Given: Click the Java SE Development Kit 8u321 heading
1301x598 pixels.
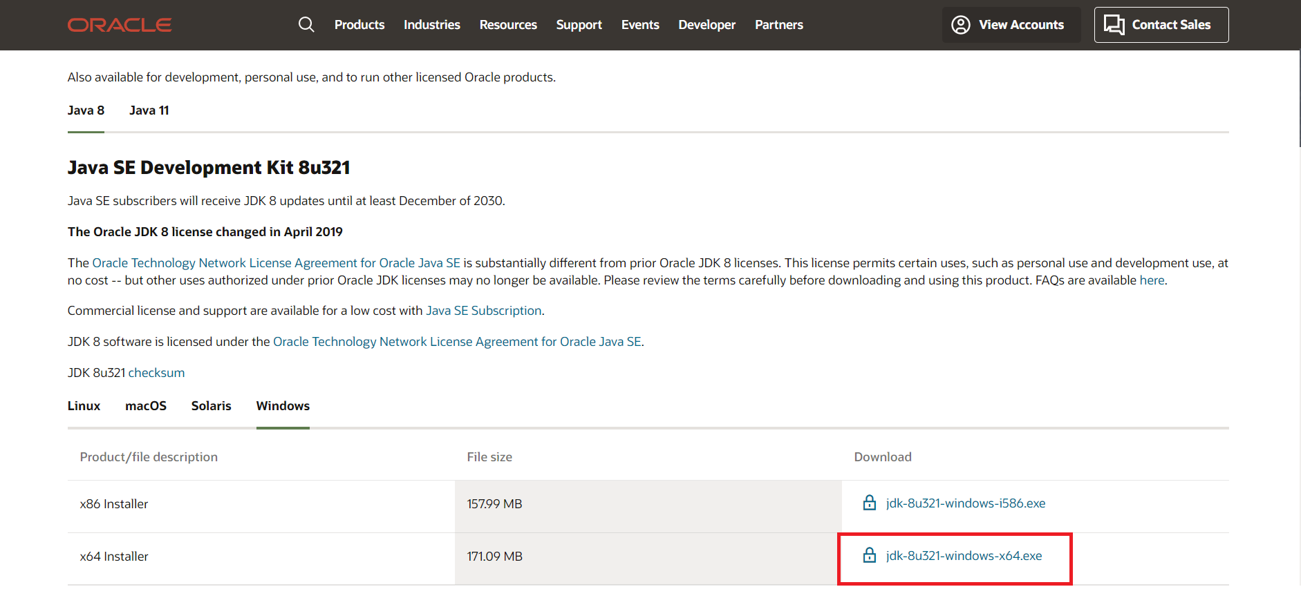Looking at the screenshot, I should click(x=209, y=168).
